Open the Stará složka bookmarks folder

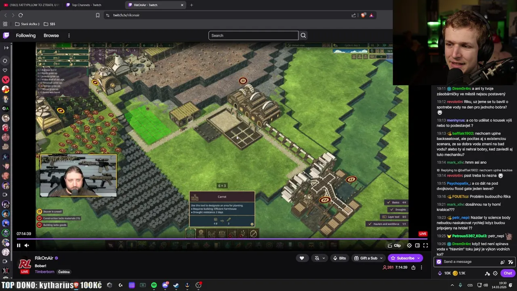[27, 24]
